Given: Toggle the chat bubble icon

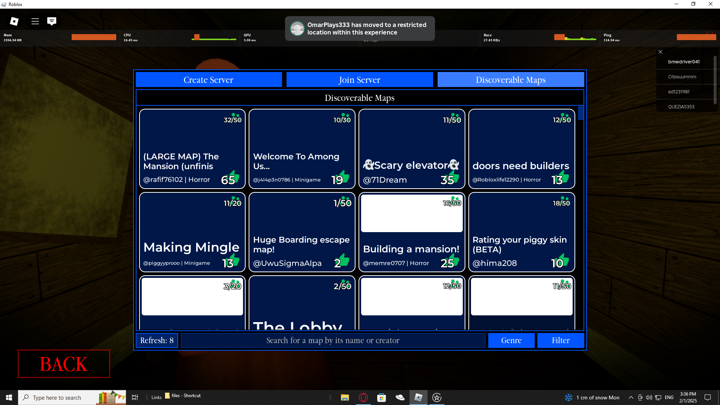Looking at the screenshot, I should (x=52, y=21).
